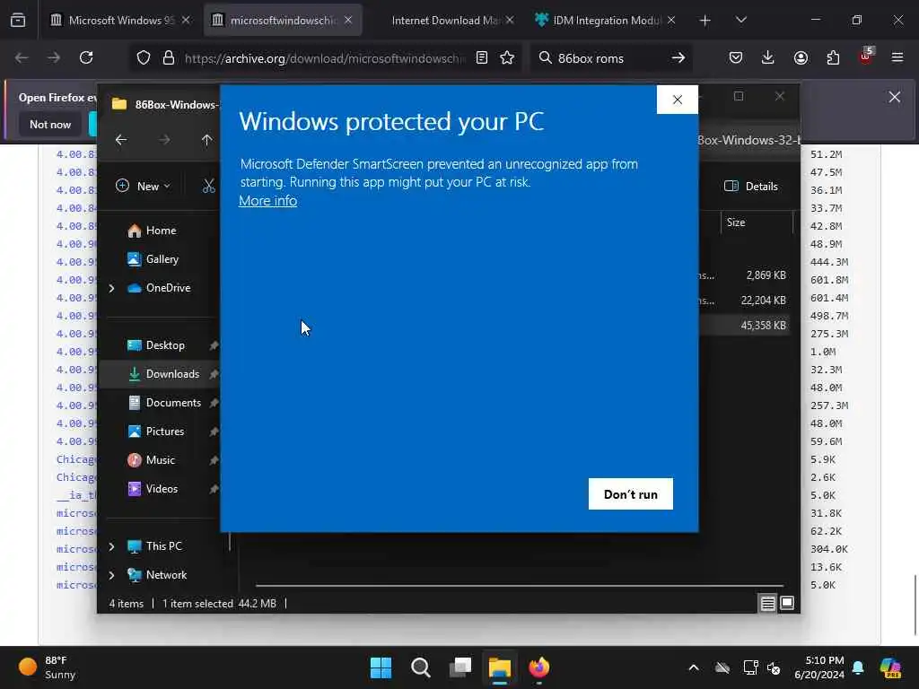
Task: Click the tracking protection shield icon
Action: coord(144,58)
